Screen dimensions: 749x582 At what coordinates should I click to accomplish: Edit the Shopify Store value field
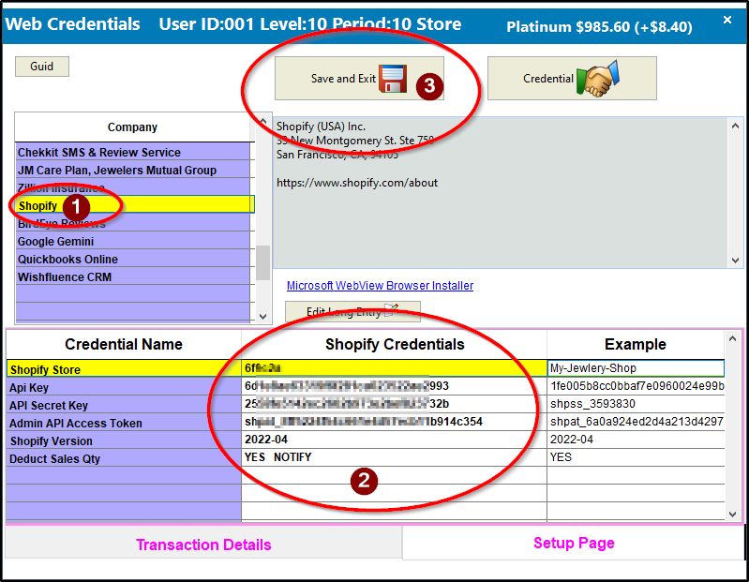394,368
